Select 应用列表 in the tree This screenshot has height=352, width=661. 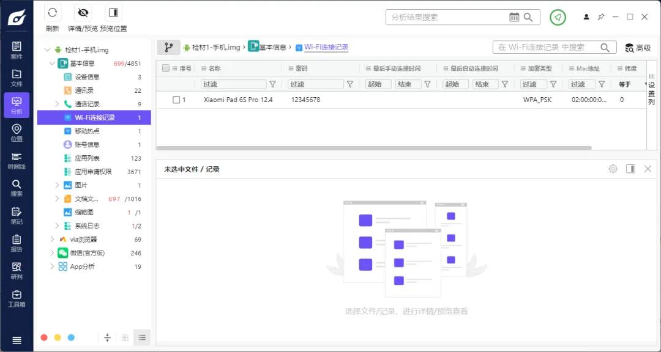tap(87, 158)
